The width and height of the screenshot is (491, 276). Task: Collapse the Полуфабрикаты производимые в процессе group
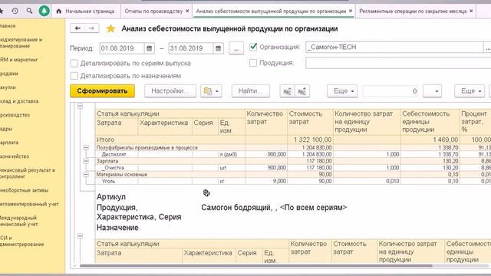click(86, 148)
